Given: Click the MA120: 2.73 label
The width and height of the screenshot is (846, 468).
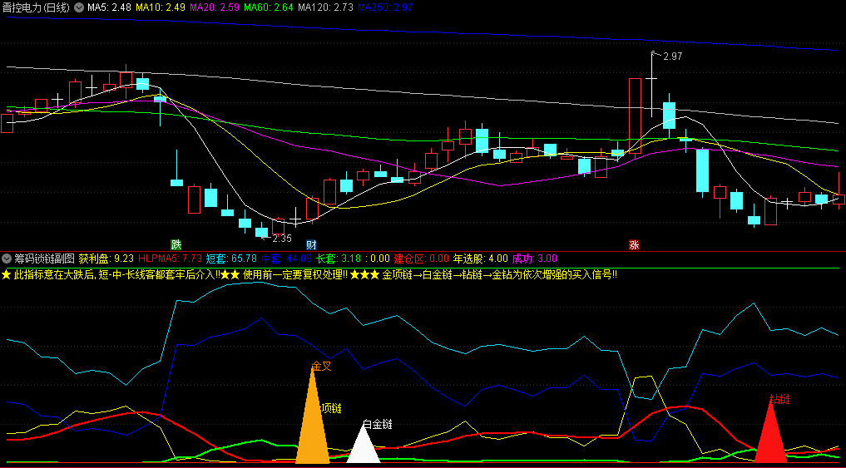Looking at the screenshot, I should click(326, 7).
